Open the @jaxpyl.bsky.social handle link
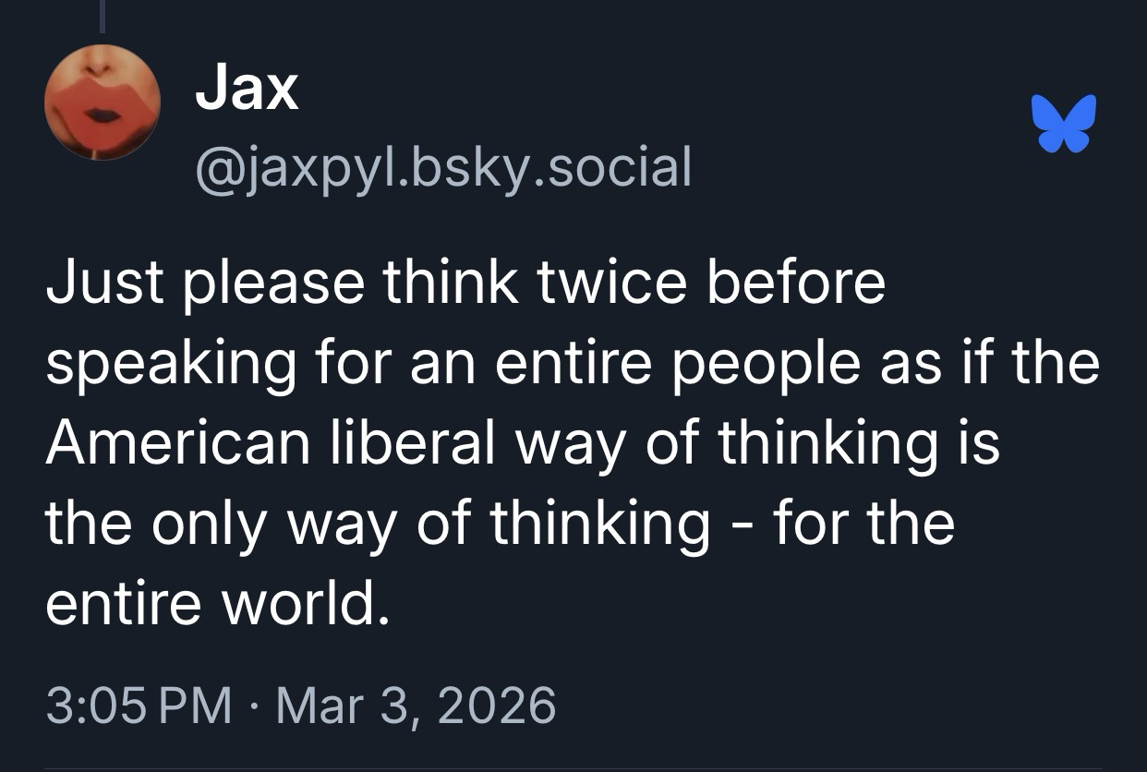 tap(442, 168)
